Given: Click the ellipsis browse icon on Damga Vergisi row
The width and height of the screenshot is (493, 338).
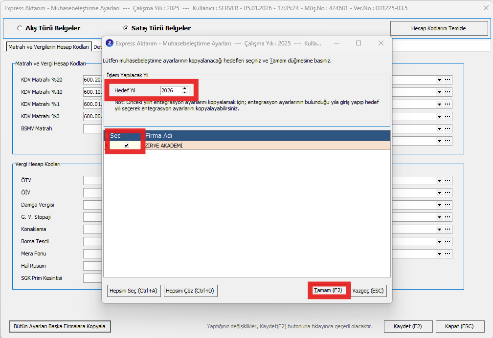Looking at the screenshot, I should coord(448,205).
